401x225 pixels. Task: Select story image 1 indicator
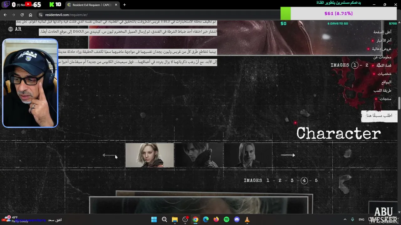pyautogui.click(x=355, y=65)
